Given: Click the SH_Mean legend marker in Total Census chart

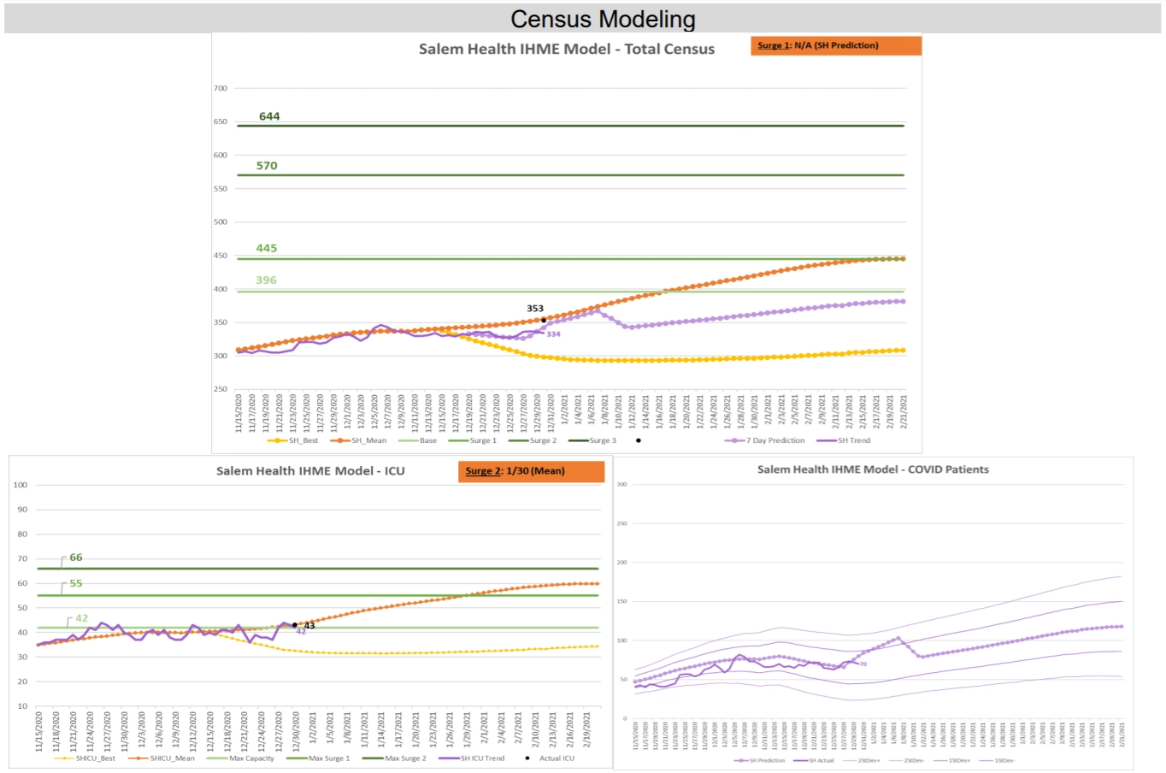Looking at the screenshot, I should coord(340,440).
